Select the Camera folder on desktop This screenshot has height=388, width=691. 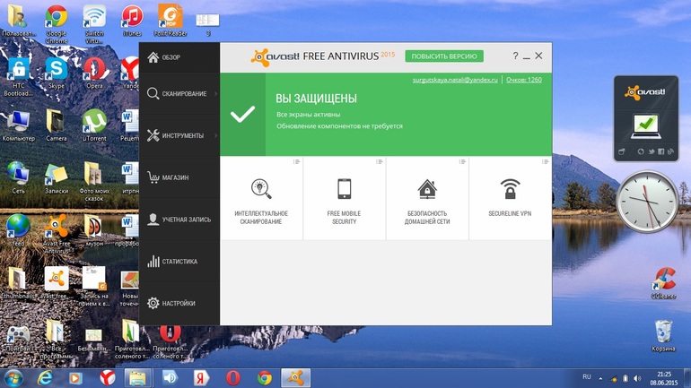coord(57,125)
